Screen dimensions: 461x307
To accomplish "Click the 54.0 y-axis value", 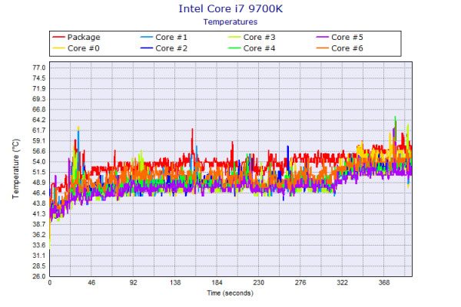I will (39, 162).
